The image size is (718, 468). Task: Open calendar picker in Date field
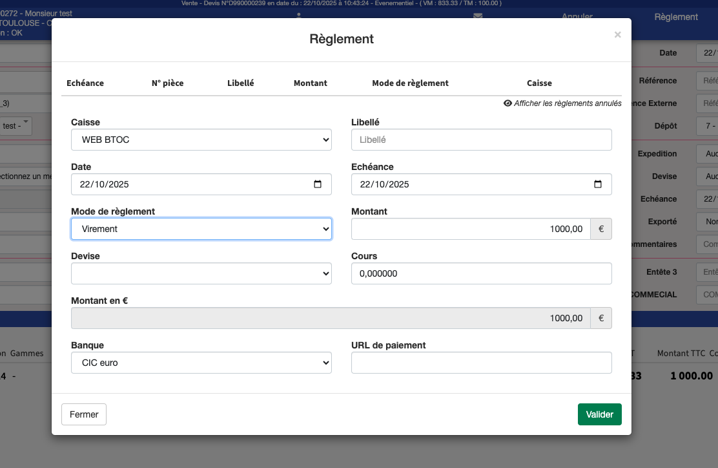pos(317,184)
